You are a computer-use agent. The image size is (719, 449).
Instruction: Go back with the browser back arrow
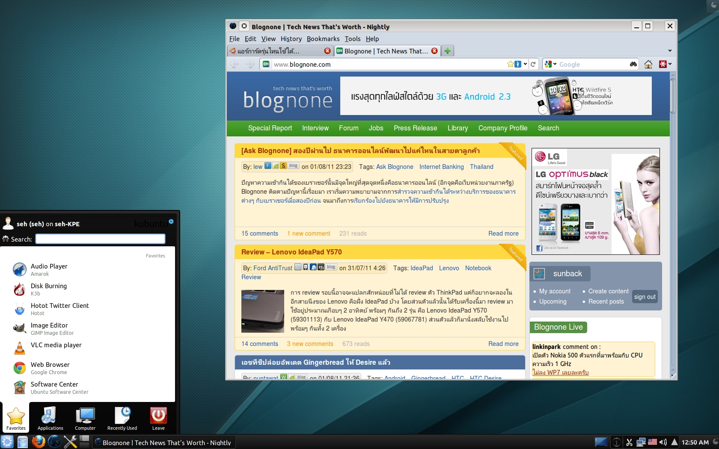tap(235, 64)
